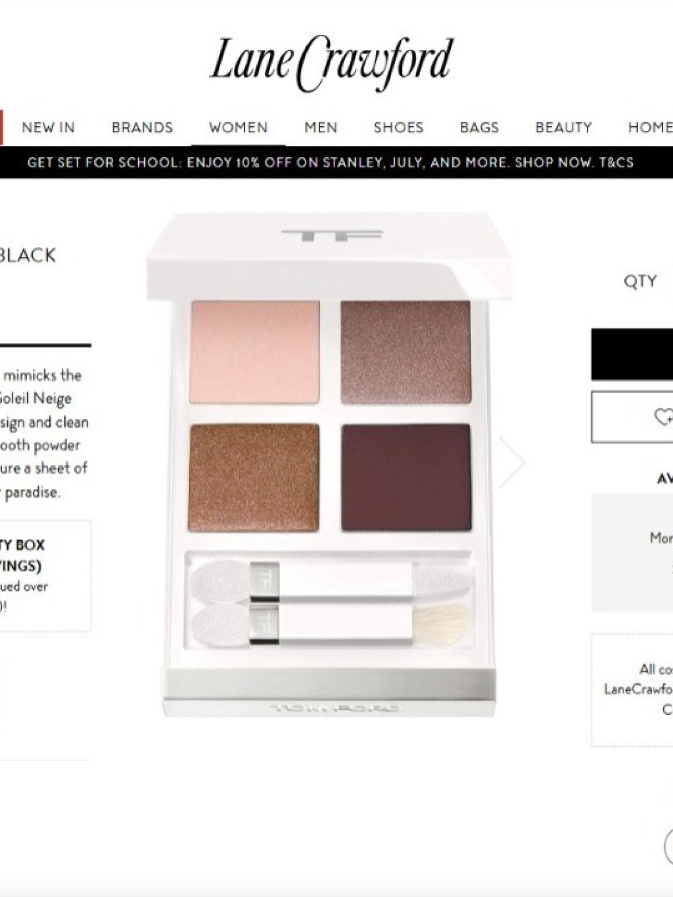Click the shimmery mauve eyeshadow shade
Image resolution: width=673 pixels, height=897 pixels.
(x=406, y=352)
